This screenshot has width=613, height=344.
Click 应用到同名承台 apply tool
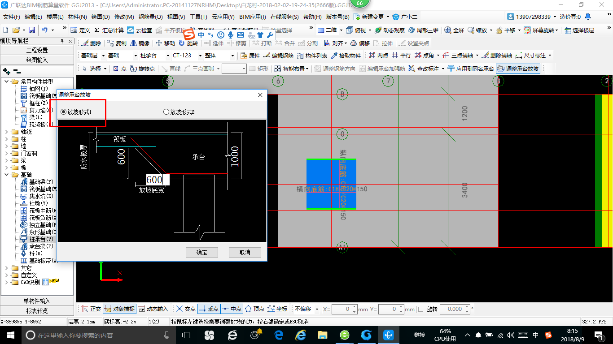coord(471,69)
